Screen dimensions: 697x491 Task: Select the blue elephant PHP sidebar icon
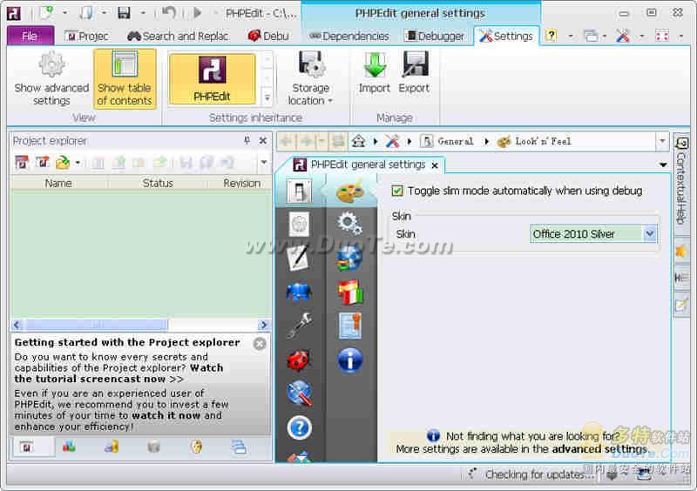(299, 292)
